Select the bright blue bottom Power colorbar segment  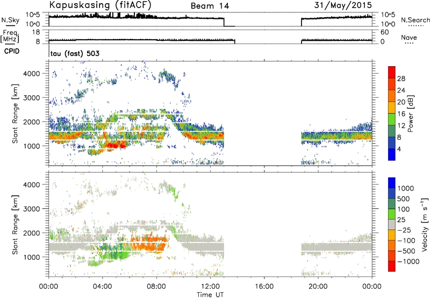coord(392,155)
